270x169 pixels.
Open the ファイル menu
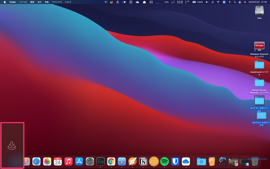tap(23, 2)
